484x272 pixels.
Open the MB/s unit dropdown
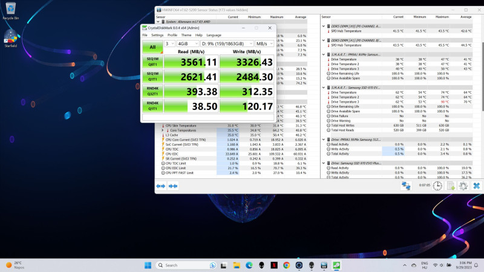[265, 44]
